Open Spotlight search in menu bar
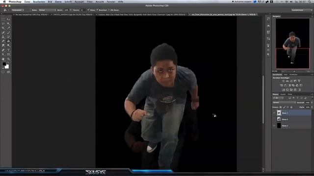The image size is (314, 176). tap(310, 1)
